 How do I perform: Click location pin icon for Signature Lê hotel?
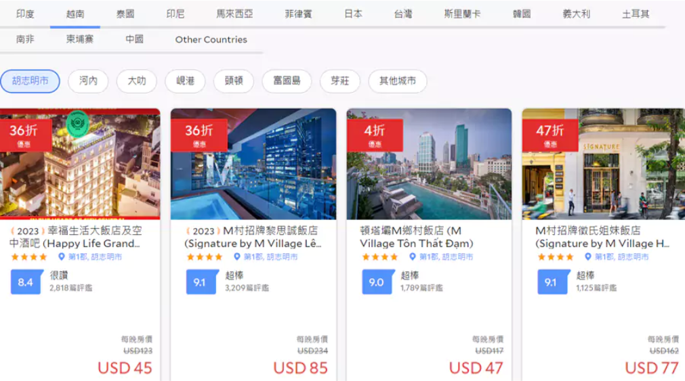point(236,256)
